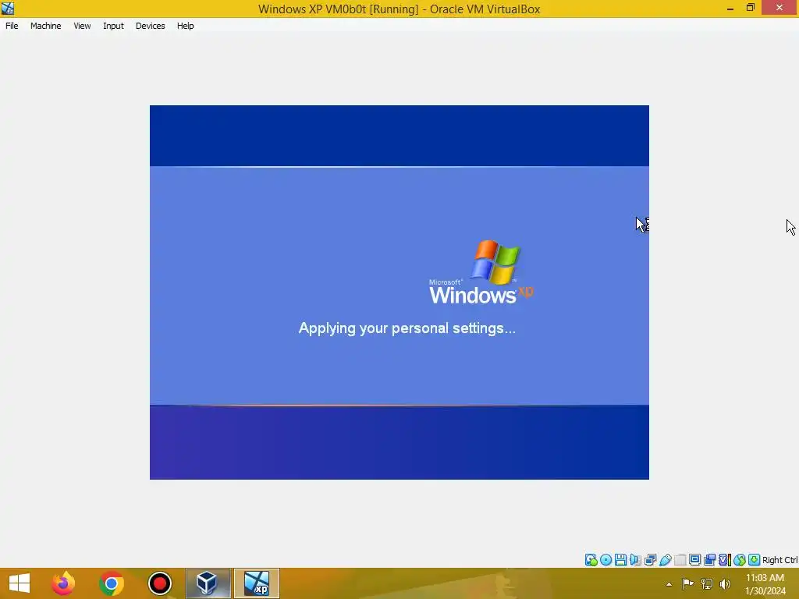799x599 pixels.
Task: Show hidden system tray icons
Action: click(x=669, y=584)
